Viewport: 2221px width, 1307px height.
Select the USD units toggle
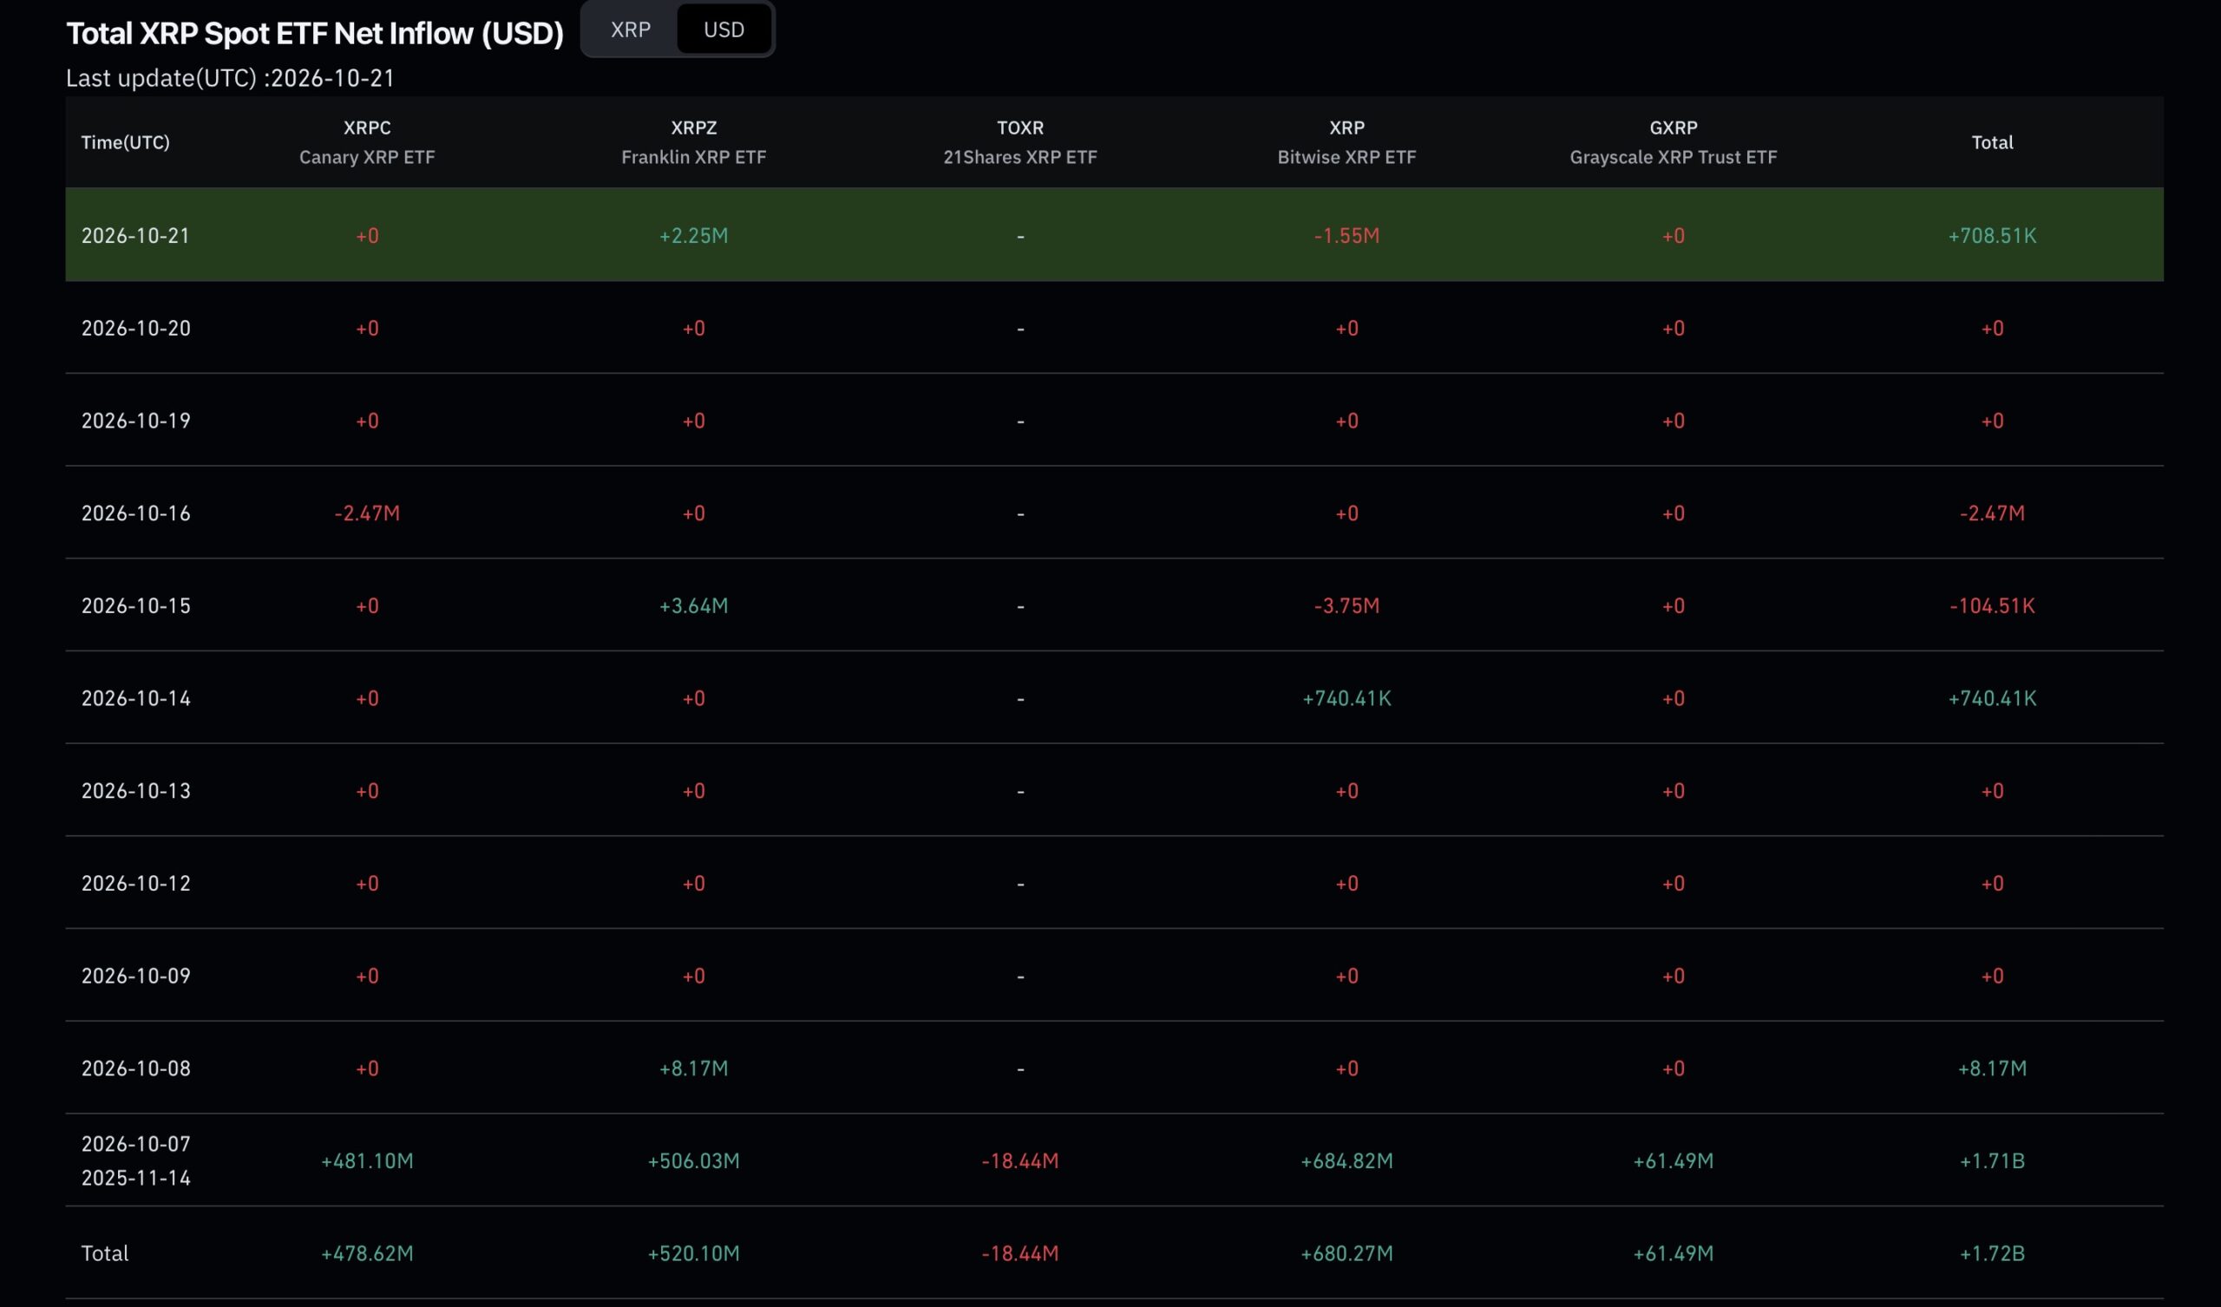724,30
